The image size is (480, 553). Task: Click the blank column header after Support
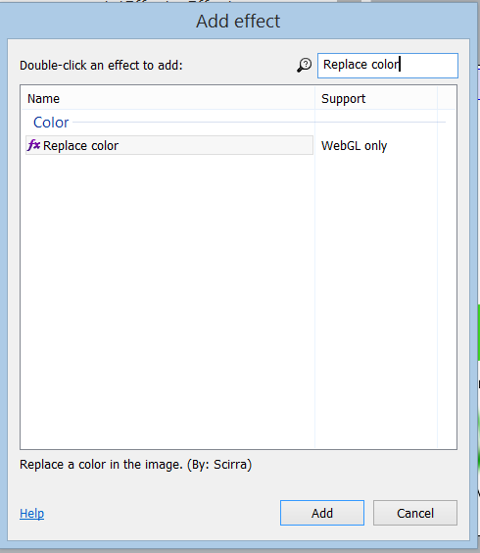(x=447, y=98)
